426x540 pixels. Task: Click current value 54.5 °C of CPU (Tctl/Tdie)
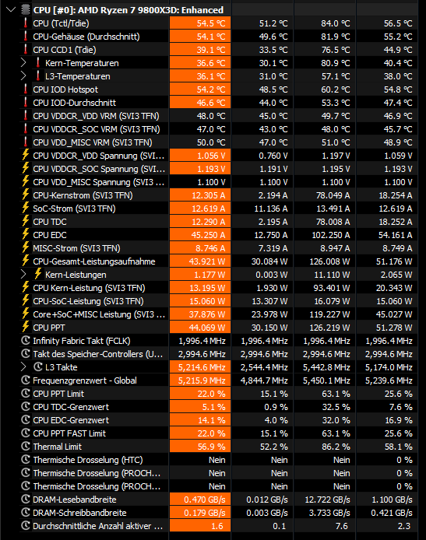[211, 23]
